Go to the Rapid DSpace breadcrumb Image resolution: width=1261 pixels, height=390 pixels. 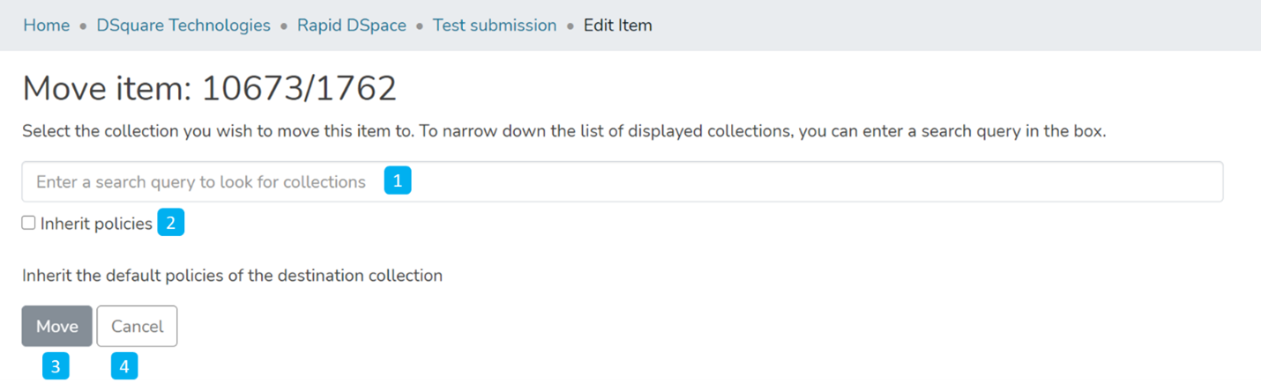pyautogui.click(x=351, y=26)
